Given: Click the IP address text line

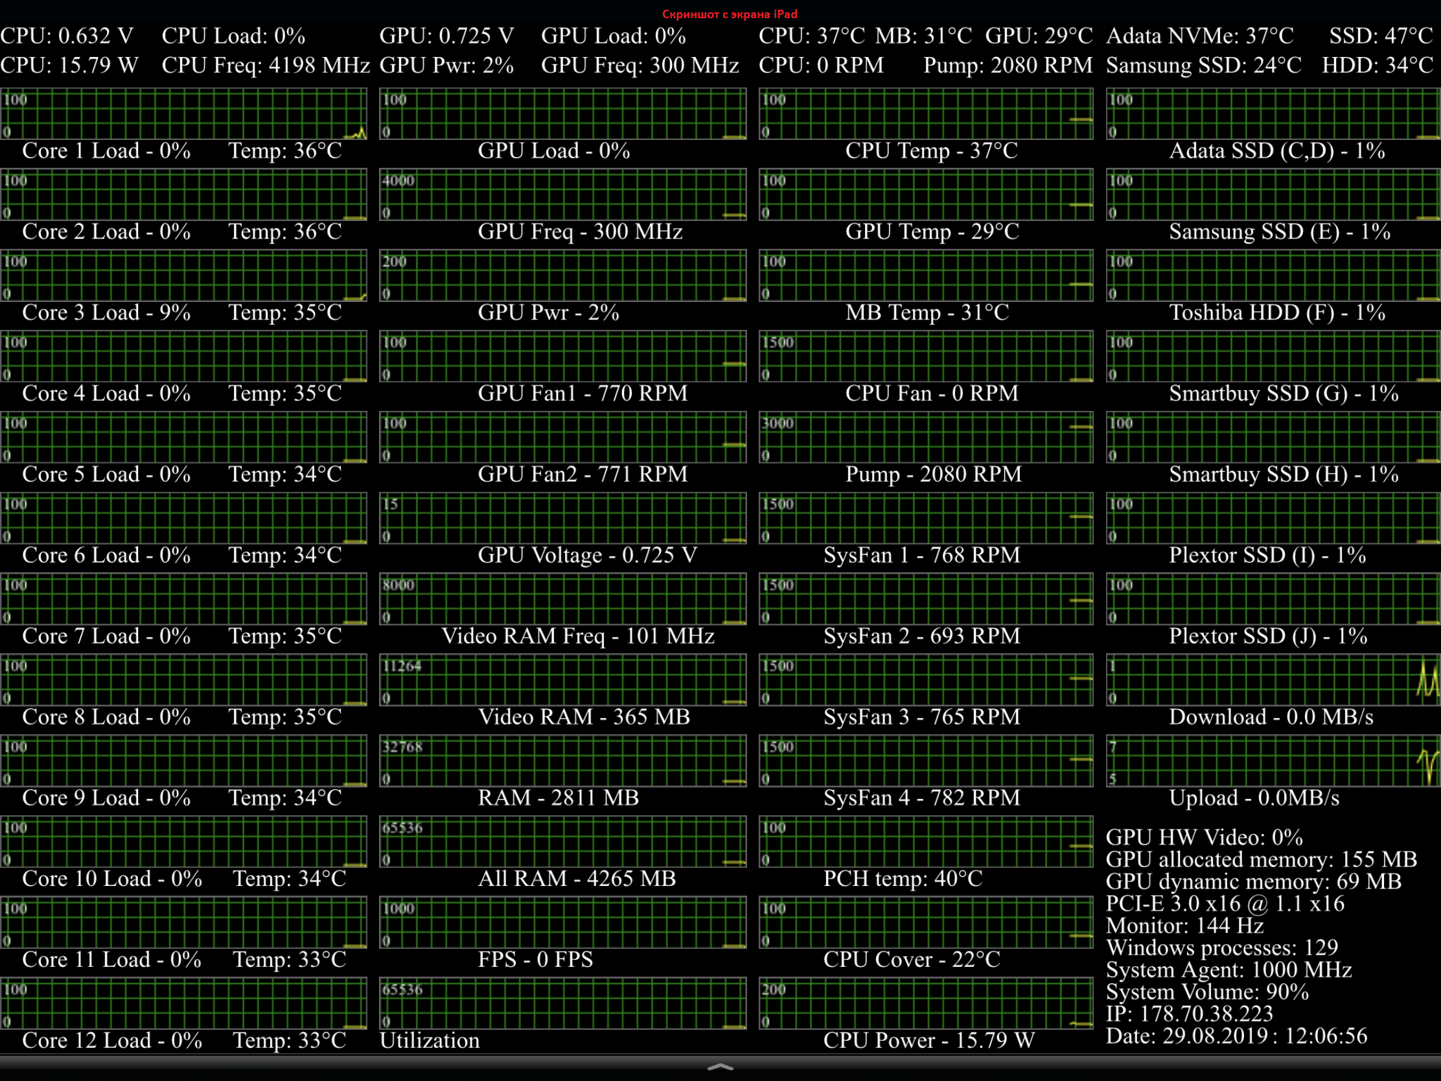Looking at the screenshot, I should (1189, 1014).
